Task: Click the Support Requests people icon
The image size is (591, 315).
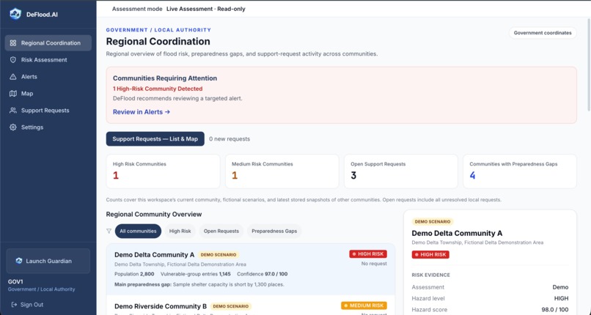Action: point(12,111)
